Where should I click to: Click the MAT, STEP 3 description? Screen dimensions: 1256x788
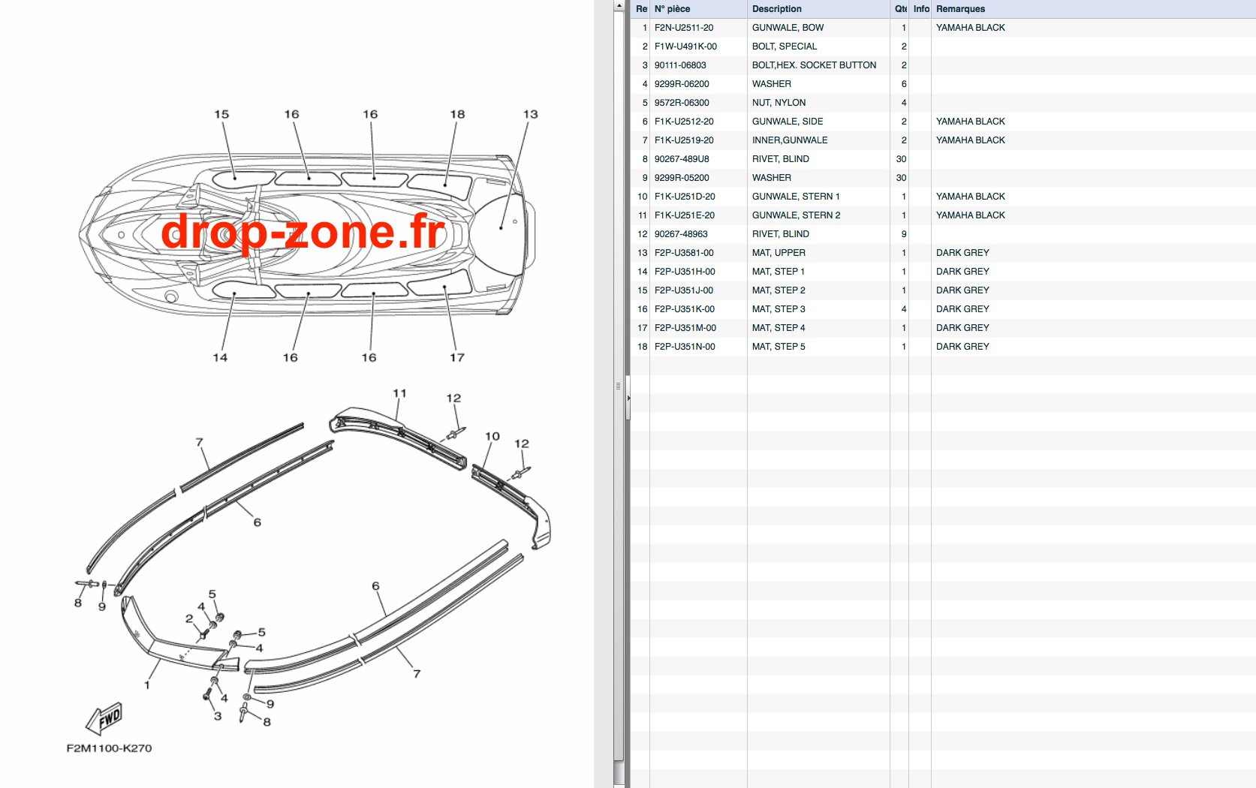(x=779, y=309)
